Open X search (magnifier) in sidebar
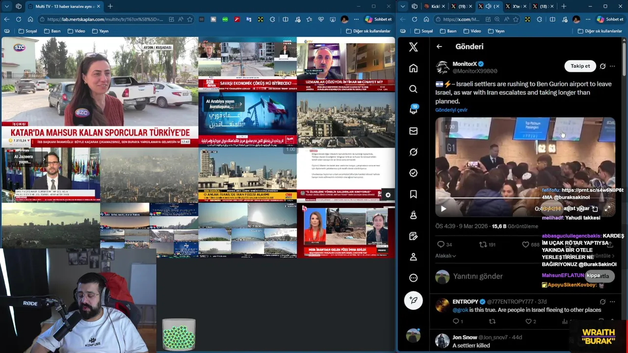Screen dimensions: 628x353 pos(413,89)
